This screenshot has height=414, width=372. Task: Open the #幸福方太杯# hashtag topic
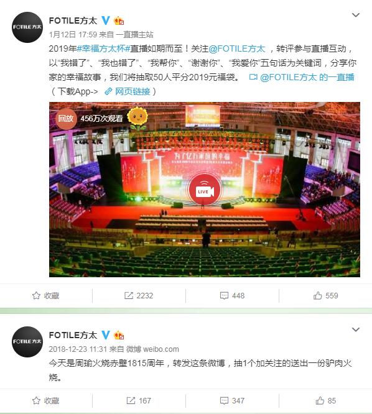[103, 48]
